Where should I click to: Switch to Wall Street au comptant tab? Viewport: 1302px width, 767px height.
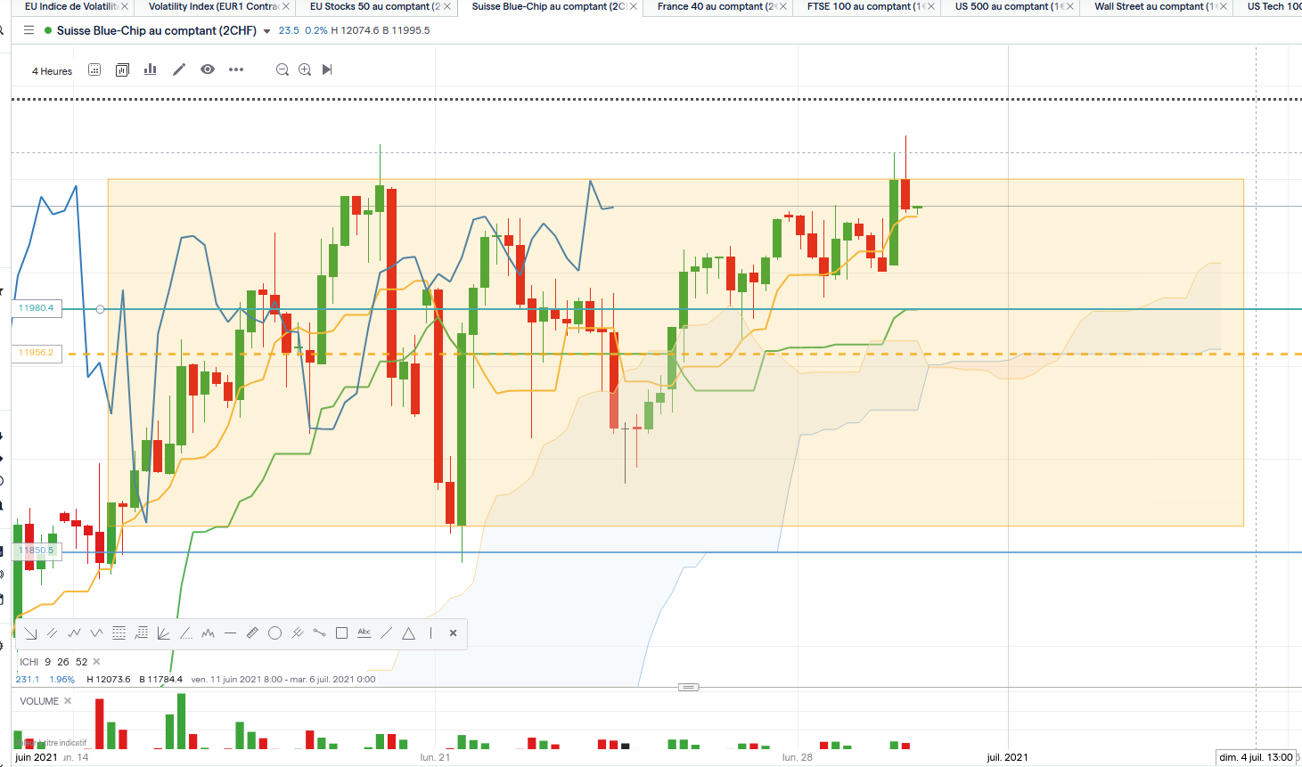[1156, 6]
